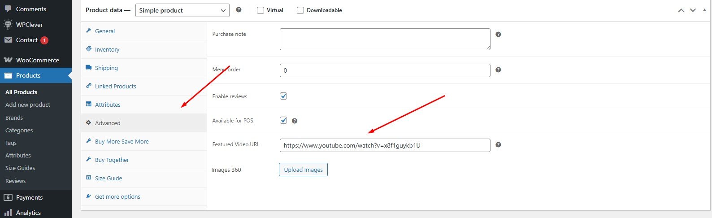The image size is (712, 218).
Task: Tick the Downloadable checkbox
Action: pos(300,10)
